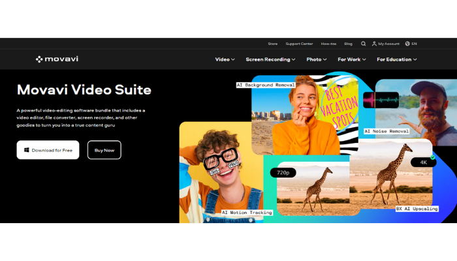The image size is (457, 261).
Task: Expand the Video menu chevron
Action: [233, 59]
